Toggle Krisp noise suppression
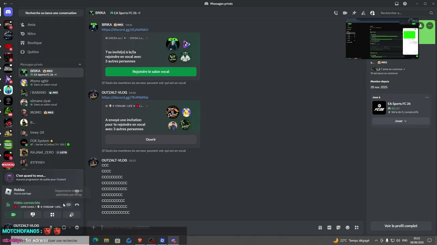The width and height of the screenshot is (437, 245). click(69, 205)
